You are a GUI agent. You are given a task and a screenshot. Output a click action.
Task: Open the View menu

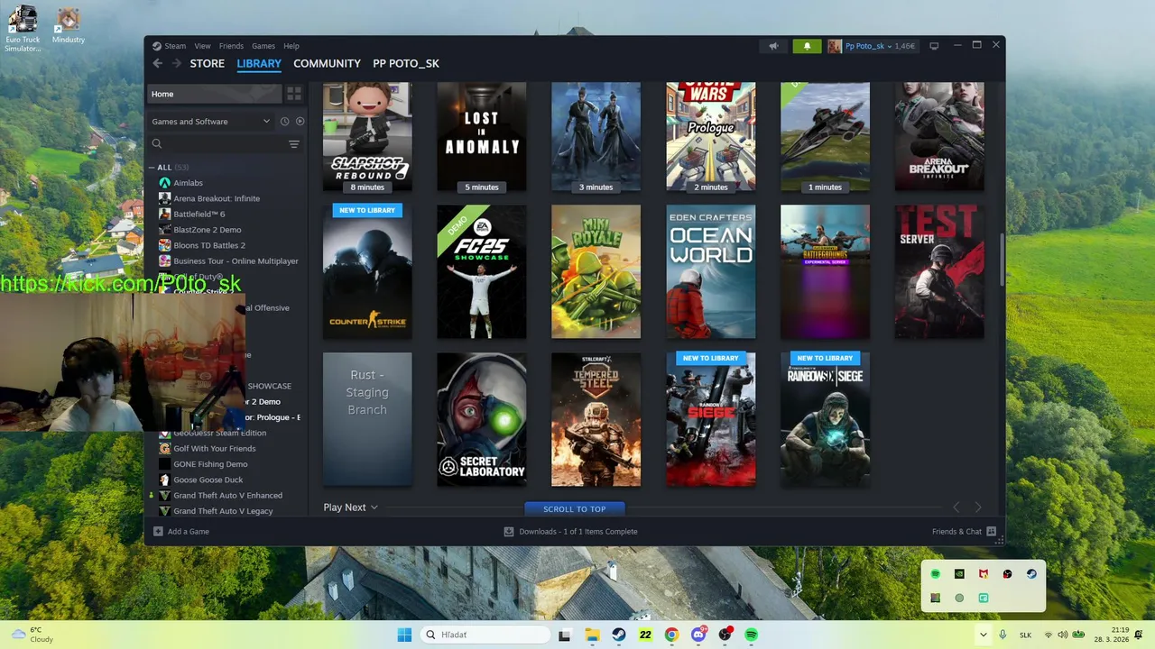[203, 46]
